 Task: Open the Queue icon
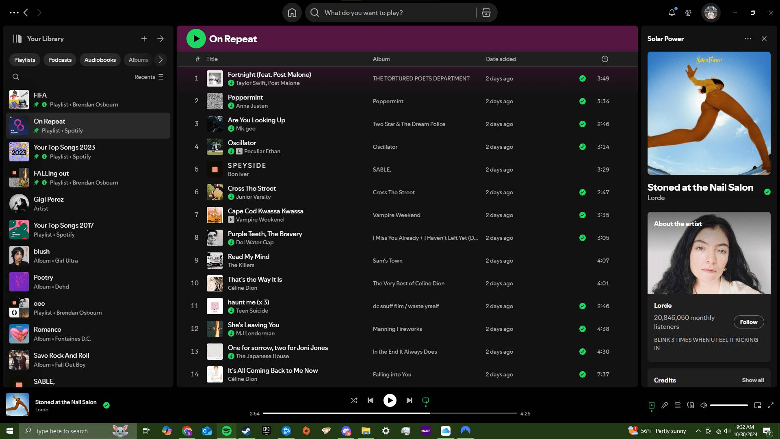click(678, 405)
